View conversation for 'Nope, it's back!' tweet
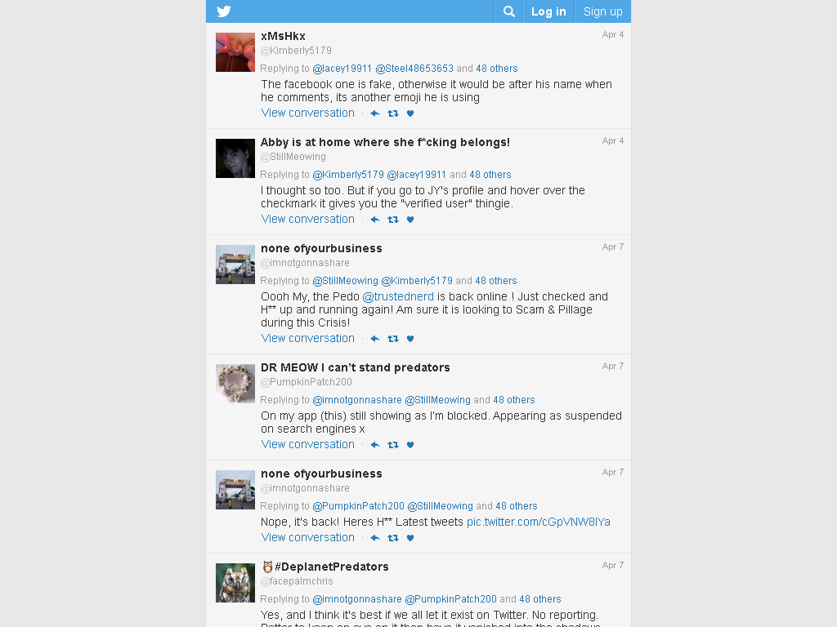 (x=307, y=538)
